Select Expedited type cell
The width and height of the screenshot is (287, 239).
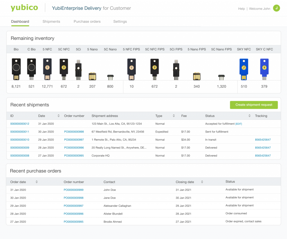click(x=162, y=132)
